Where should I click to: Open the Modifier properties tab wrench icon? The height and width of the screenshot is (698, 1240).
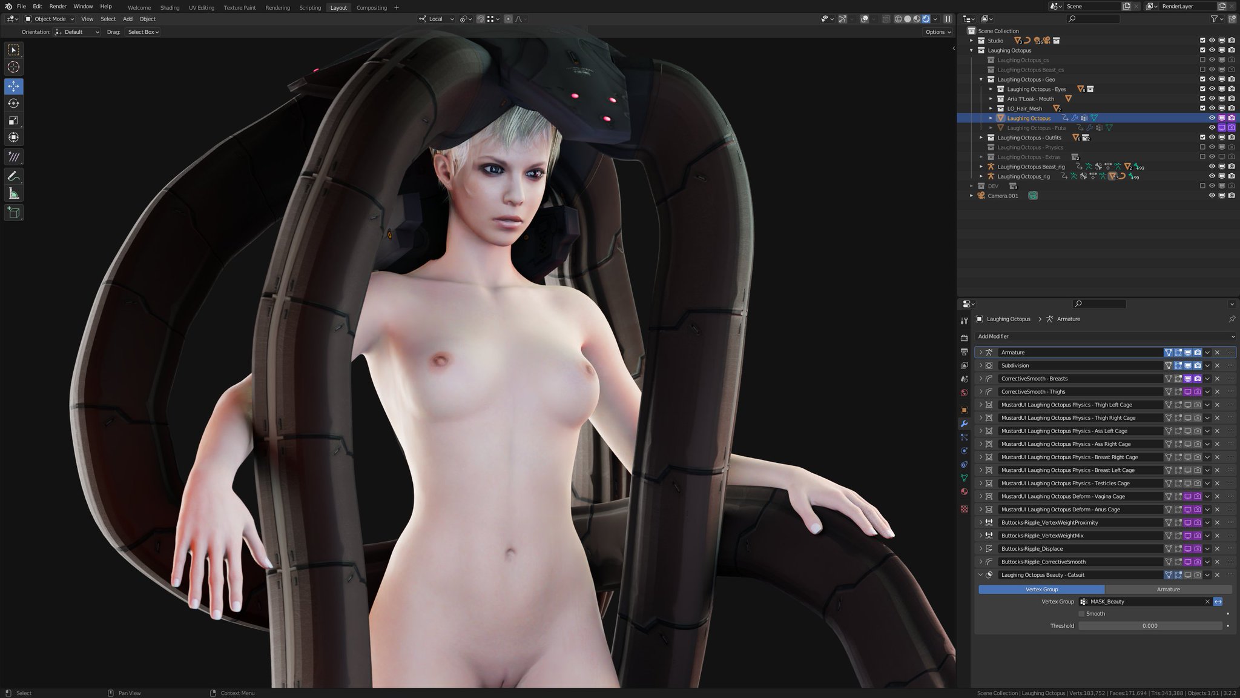pos(965,424)
